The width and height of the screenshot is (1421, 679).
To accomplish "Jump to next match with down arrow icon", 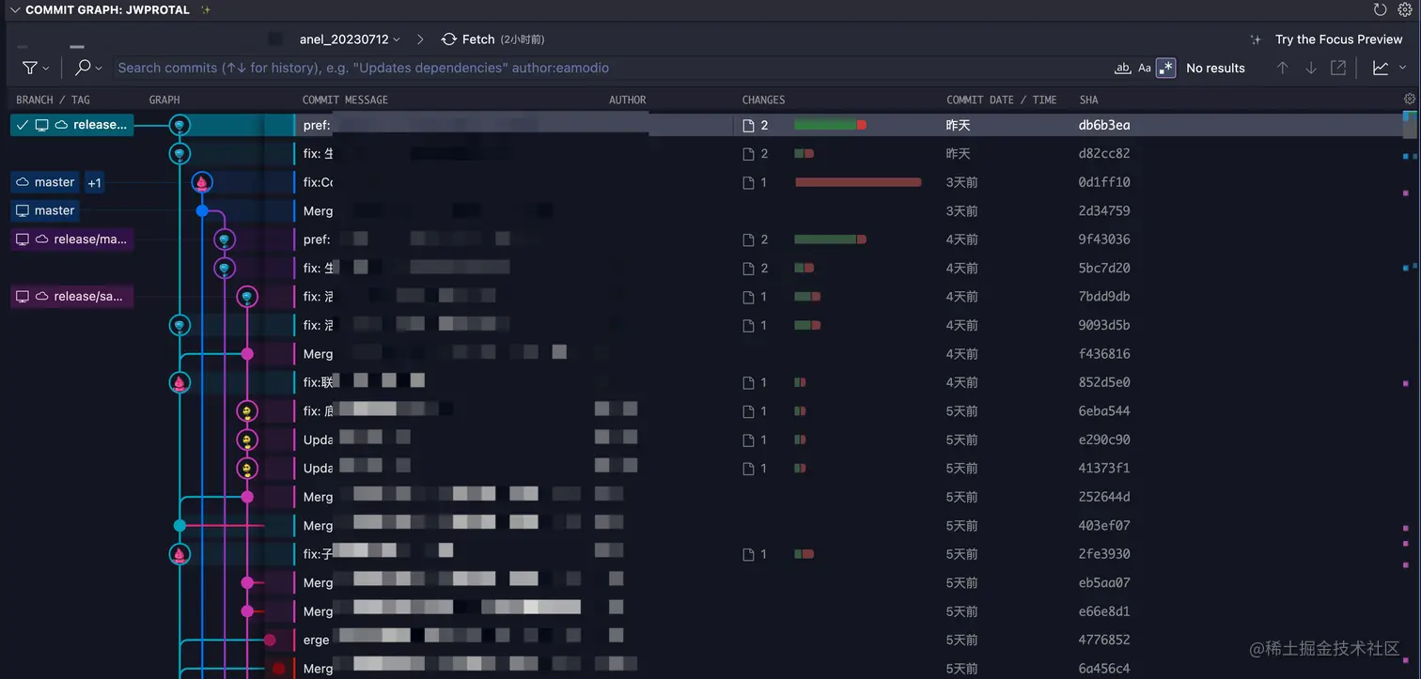I will click(1310, 68).
